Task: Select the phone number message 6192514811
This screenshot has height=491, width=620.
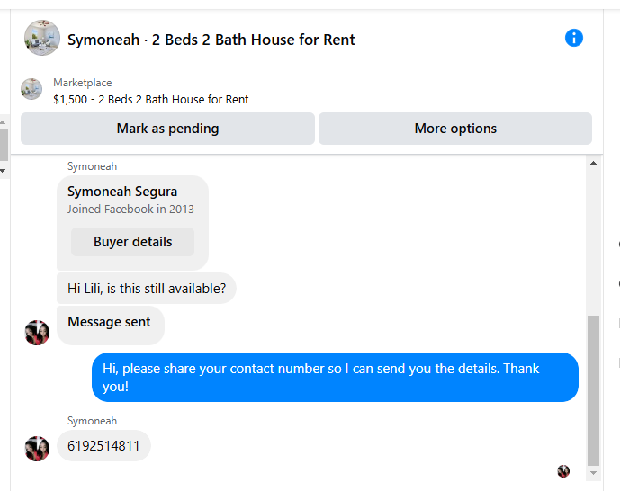Action: coord(103,445)
